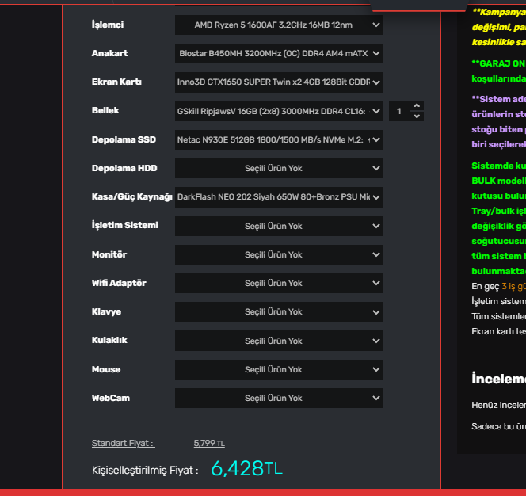Open the Bellek memory dropdown

279,111
